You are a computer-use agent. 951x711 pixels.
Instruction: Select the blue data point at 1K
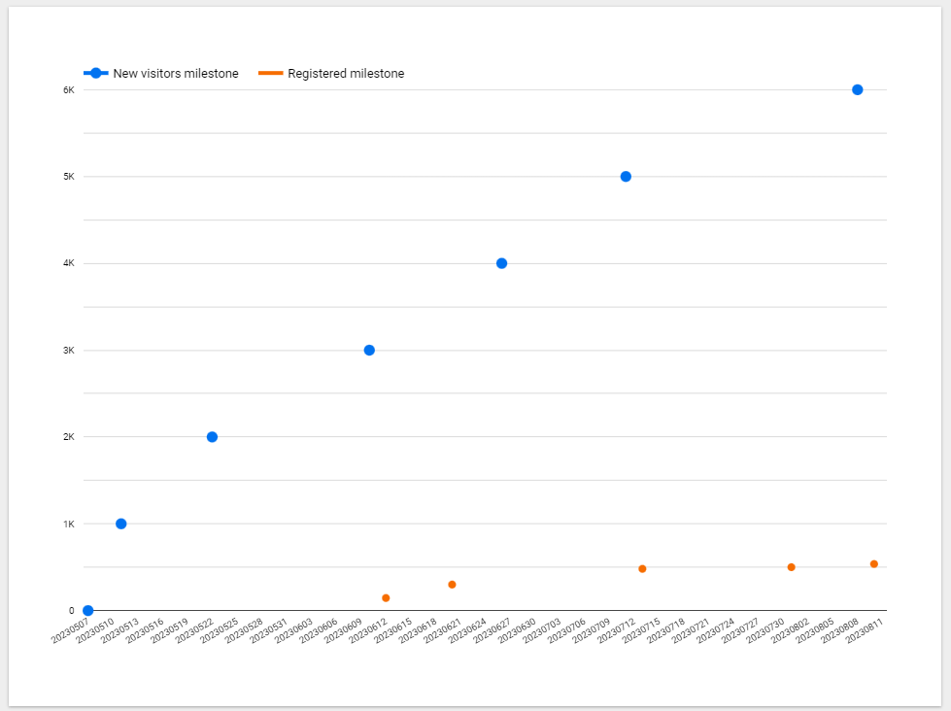pyautogui.click(x=121, y=524)
